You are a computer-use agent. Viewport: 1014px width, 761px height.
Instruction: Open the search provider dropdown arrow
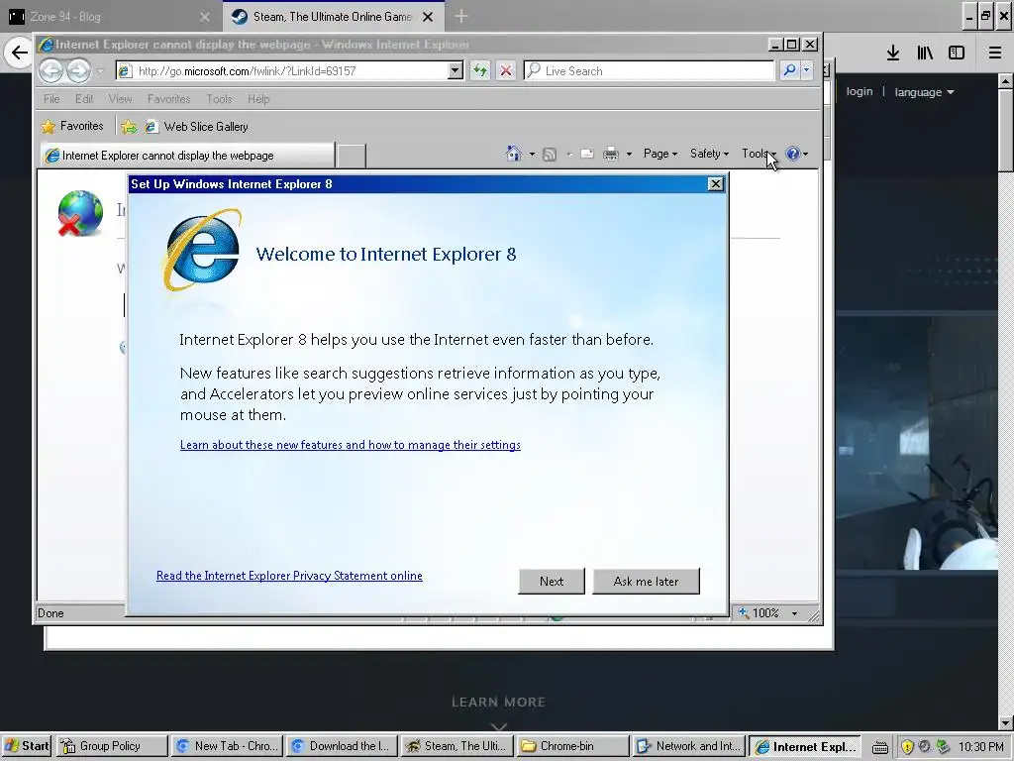pyautogui.click(x=806, y=70)
